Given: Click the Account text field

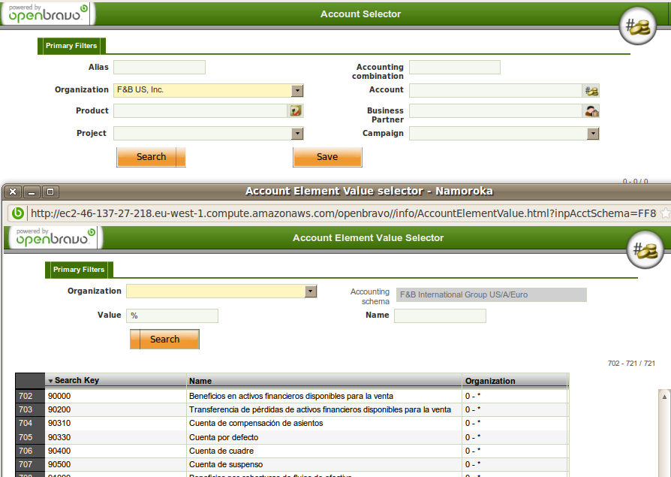Looking at the screenshot, I should (x=495, y=90).
